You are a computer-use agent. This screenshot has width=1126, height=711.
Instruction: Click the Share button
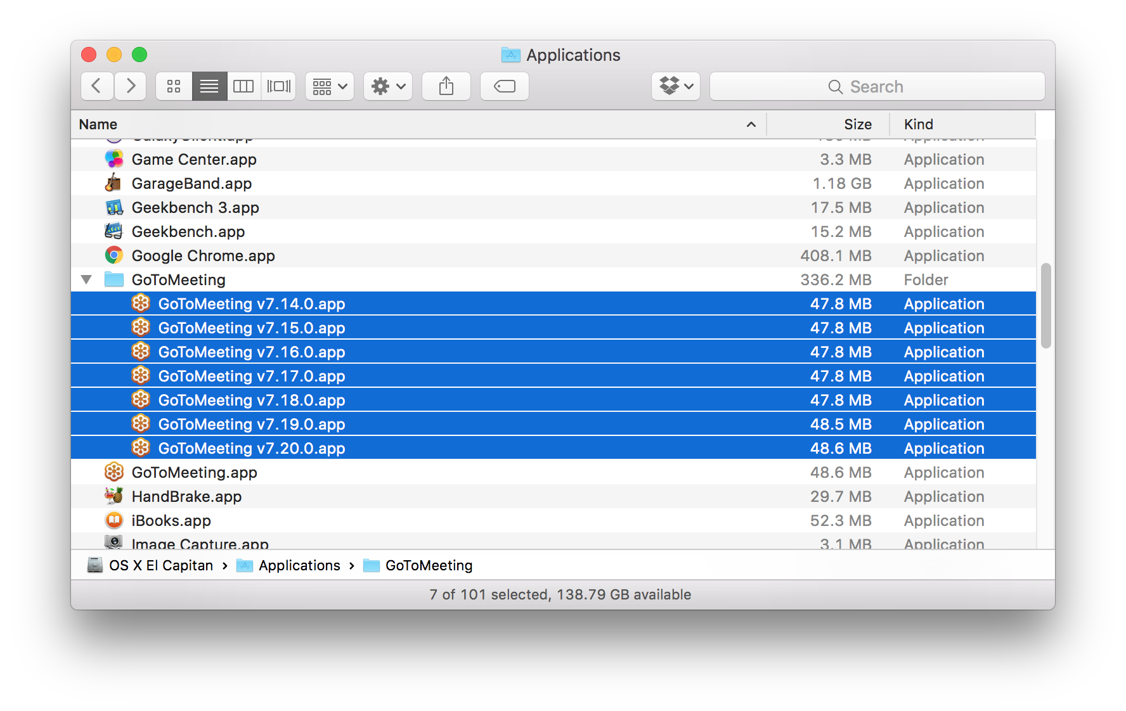point(446,86)
